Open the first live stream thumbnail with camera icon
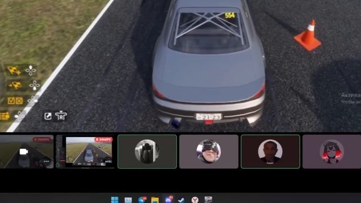The width and height of the screenshot is (361, 203). [27, 152]
